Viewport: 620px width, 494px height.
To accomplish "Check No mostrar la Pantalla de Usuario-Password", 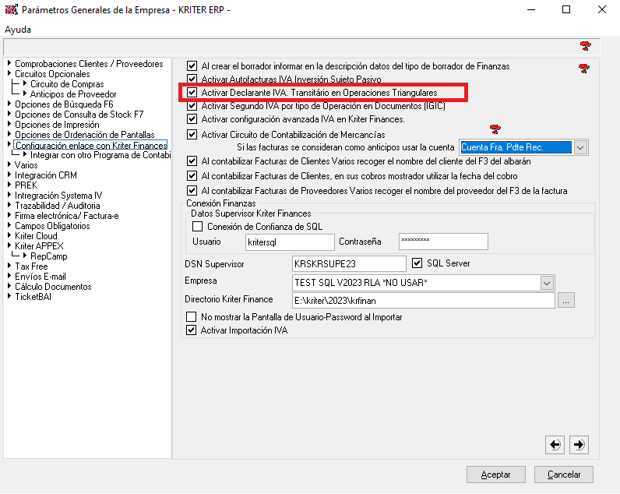I will [x=191, y=317].
